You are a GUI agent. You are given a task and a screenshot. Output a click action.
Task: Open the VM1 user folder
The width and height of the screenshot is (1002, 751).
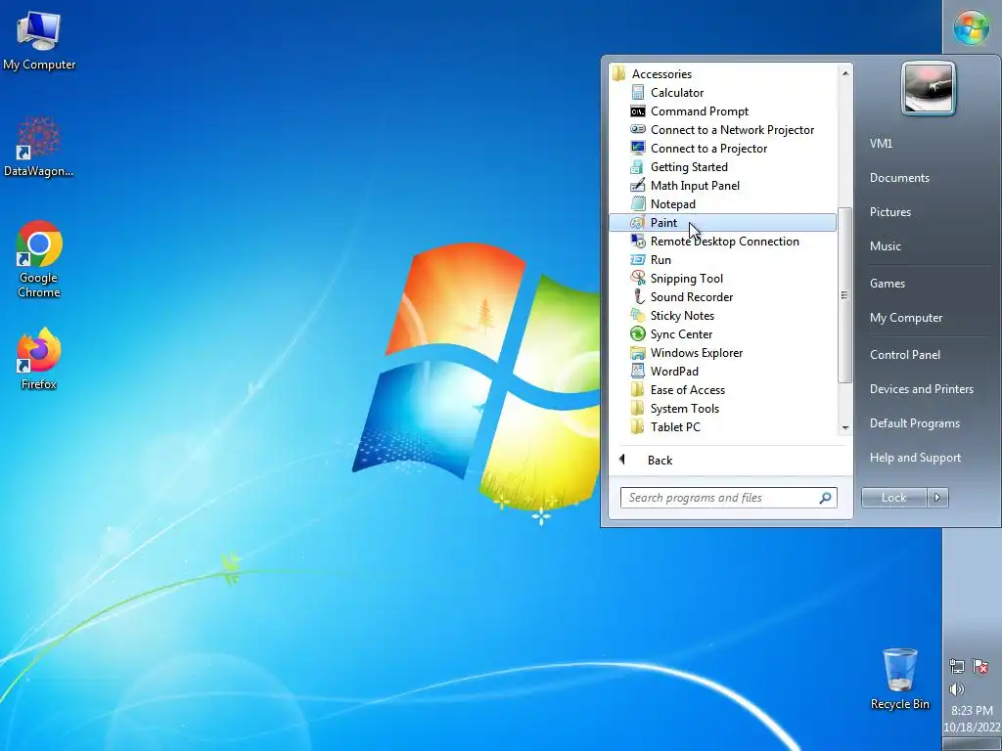pos(881,144)
